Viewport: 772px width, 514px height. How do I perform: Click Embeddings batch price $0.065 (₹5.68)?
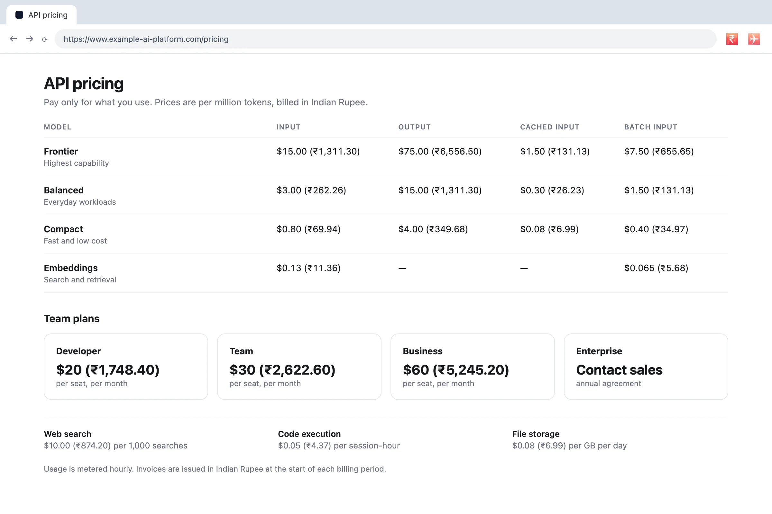click(656, 268)
